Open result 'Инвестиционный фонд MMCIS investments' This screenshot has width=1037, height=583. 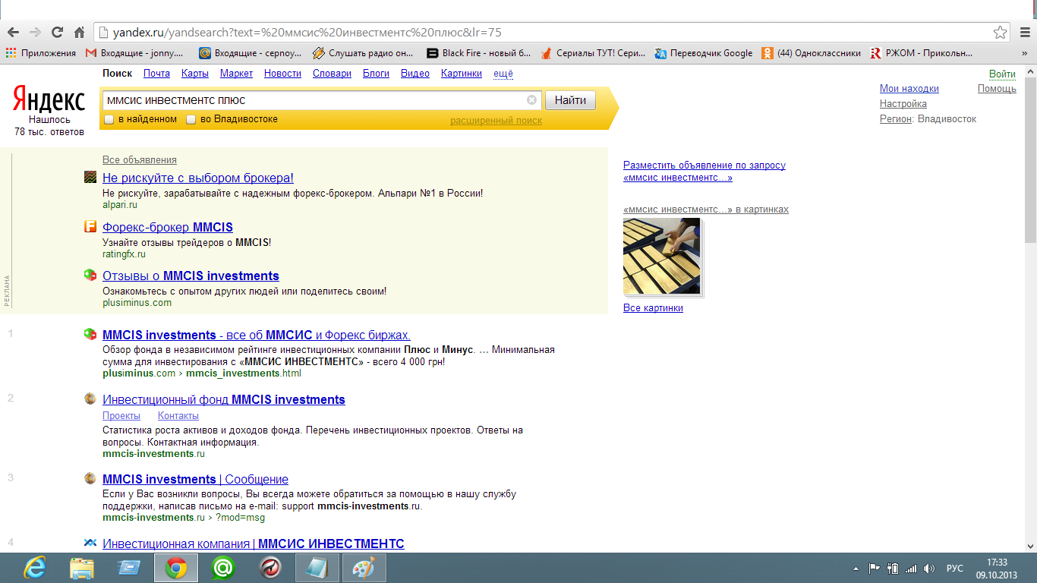[x=224, y=399]
